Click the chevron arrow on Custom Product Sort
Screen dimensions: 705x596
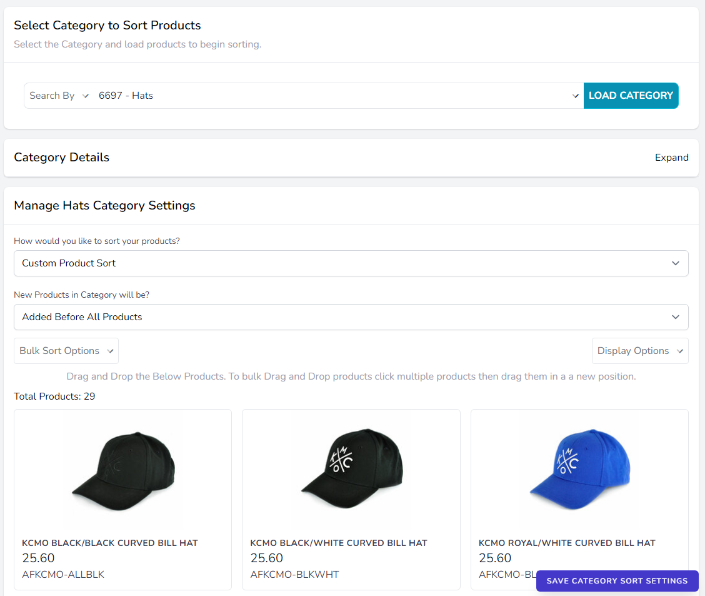click(675, 263)
